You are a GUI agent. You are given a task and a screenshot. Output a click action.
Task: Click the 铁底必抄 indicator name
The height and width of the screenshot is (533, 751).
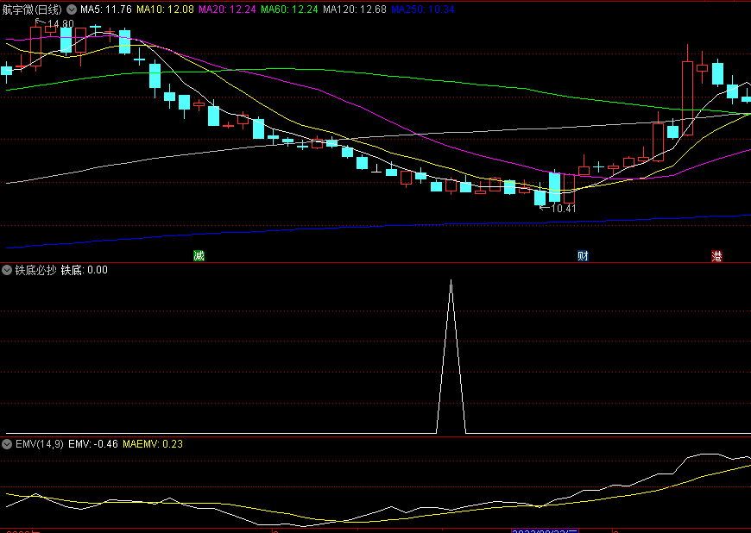[36, 270]
